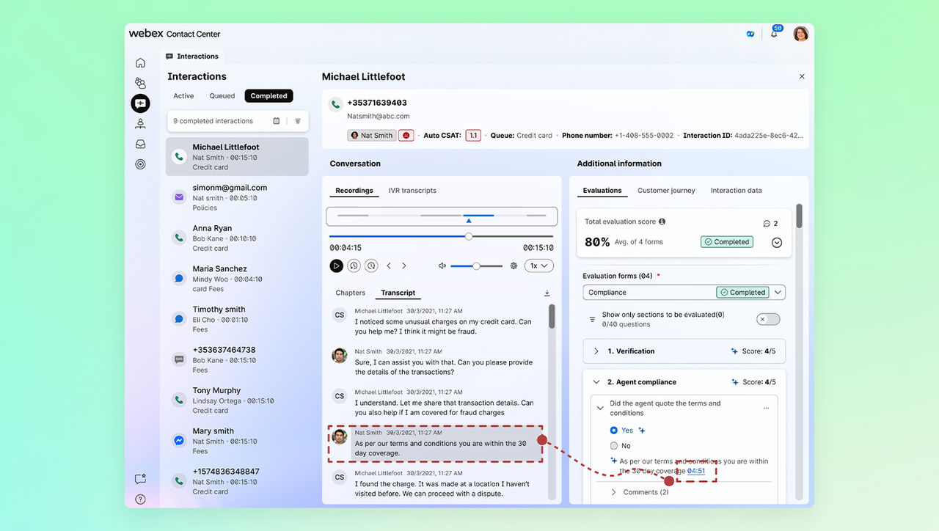Select the No radio option

(614, 446)
